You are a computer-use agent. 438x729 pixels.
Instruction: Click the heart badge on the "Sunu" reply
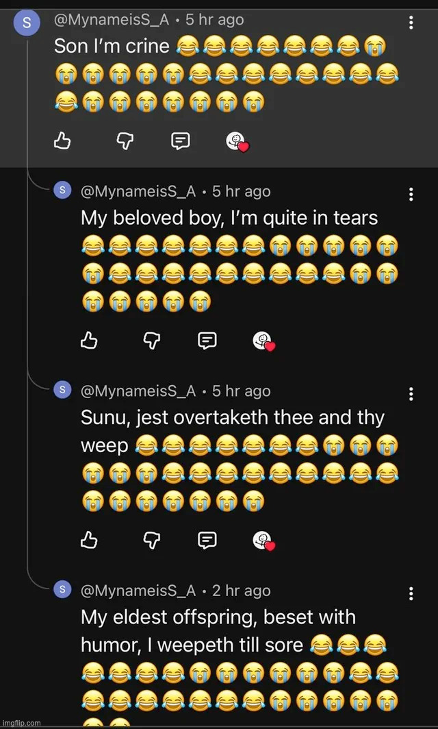tap(263, 541)
